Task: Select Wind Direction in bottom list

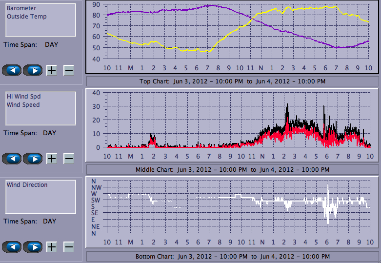Action: [27, 185]
